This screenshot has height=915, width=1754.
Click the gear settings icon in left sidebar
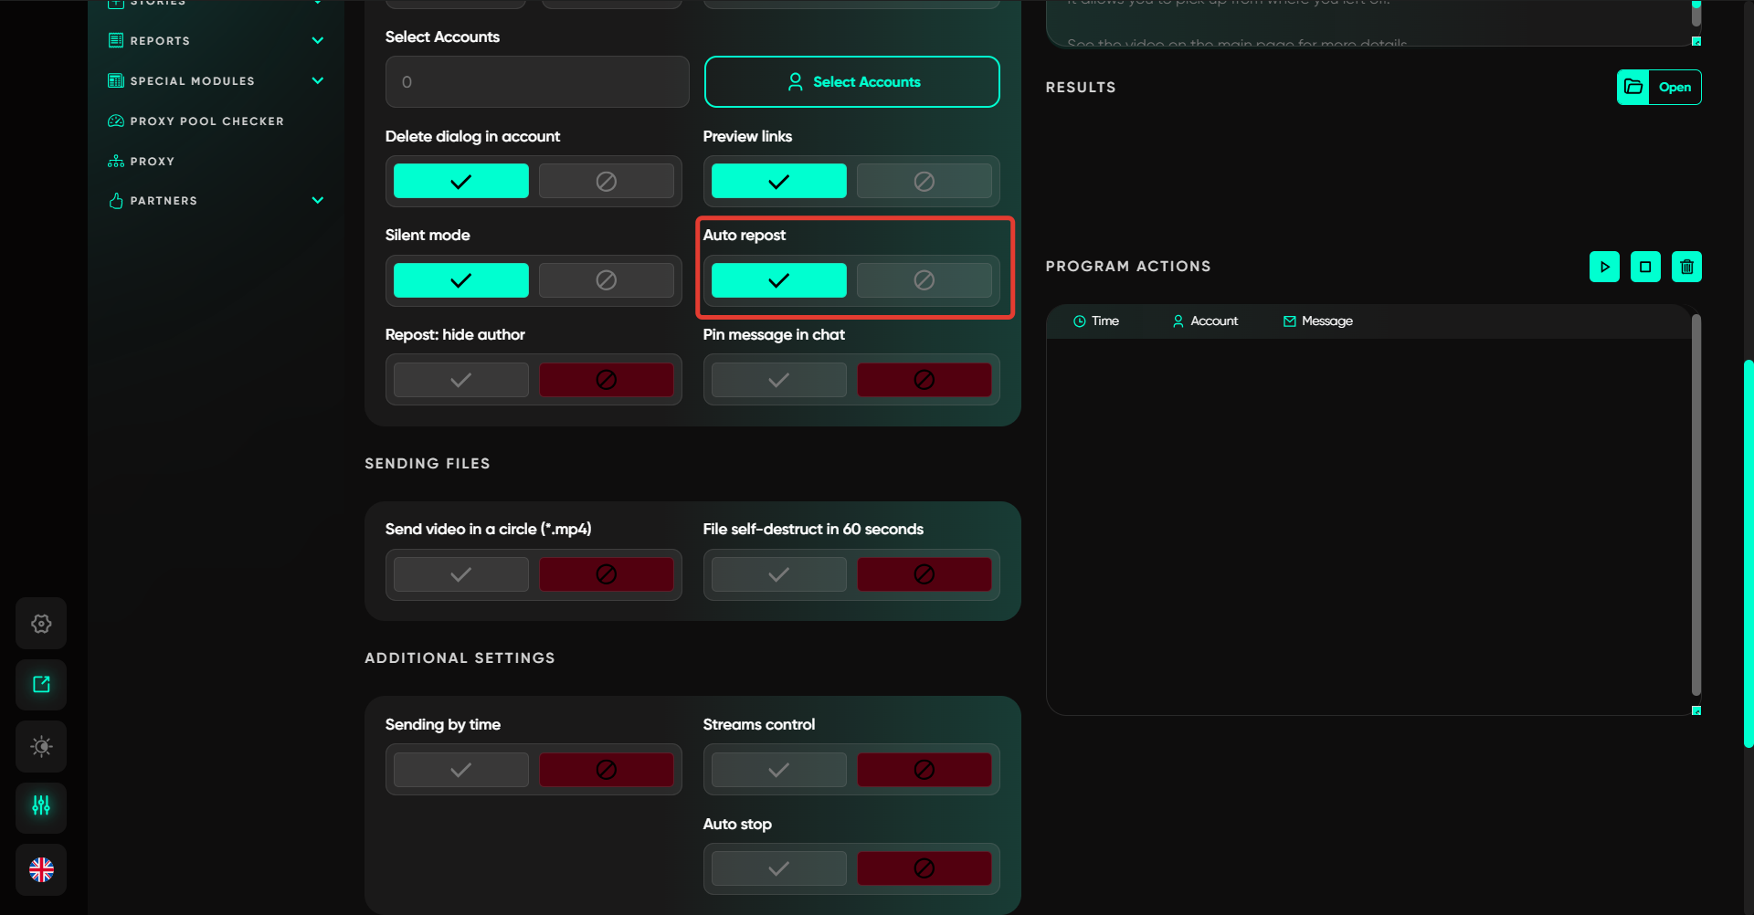[41, 624]
